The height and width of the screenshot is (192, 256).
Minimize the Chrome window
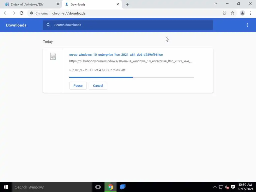coord(227,3)
